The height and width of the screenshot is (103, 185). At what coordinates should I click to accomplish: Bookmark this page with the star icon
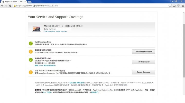click(x=170, y=6)
